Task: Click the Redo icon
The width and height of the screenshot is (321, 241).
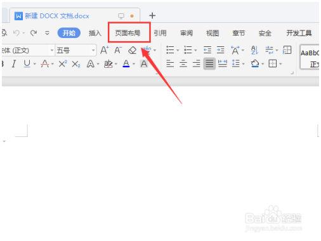Action: [34, 33]
